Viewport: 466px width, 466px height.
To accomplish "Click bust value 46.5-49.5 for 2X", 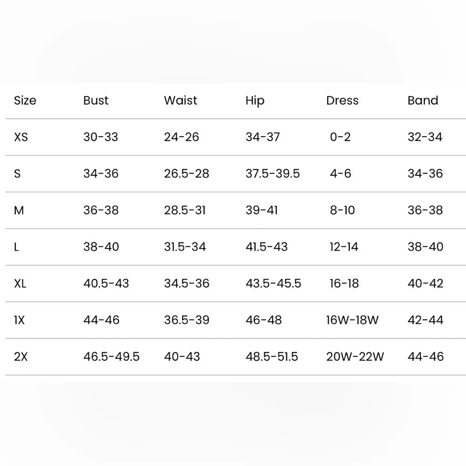I will pyautogui.click(x=111, y=357).
